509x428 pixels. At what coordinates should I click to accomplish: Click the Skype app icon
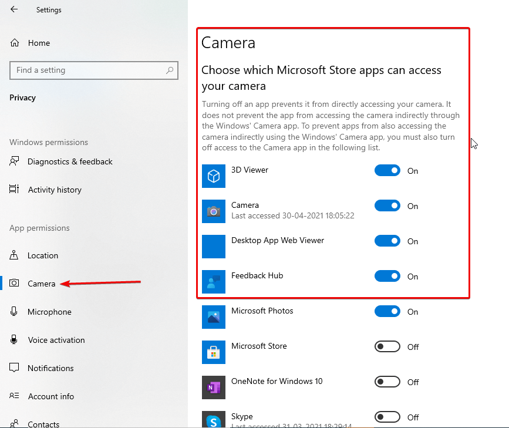(214, 419)
